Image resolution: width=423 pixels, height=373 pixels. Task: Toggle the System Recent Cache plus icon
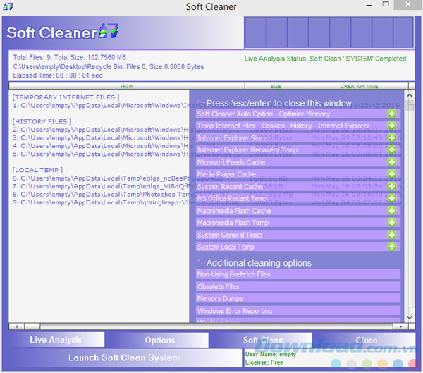coord(392,186)
